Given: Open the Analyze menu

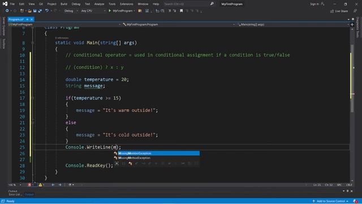Looking at the screenshot, I should [100, 4].
